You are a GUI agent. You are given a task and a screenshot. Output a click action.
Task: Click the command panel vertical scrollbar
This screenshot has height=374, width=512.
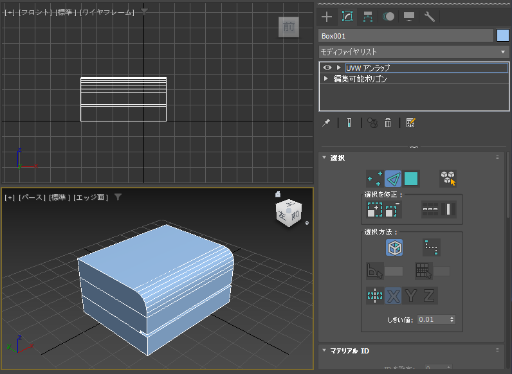pyautogui.click(x=507, y=184)
